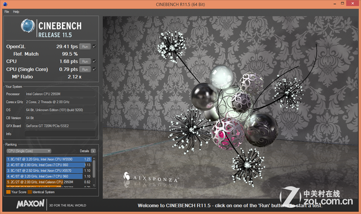
Task: Select ranking entry Intel Xeon CPU X5570
Action: [49, 171]
